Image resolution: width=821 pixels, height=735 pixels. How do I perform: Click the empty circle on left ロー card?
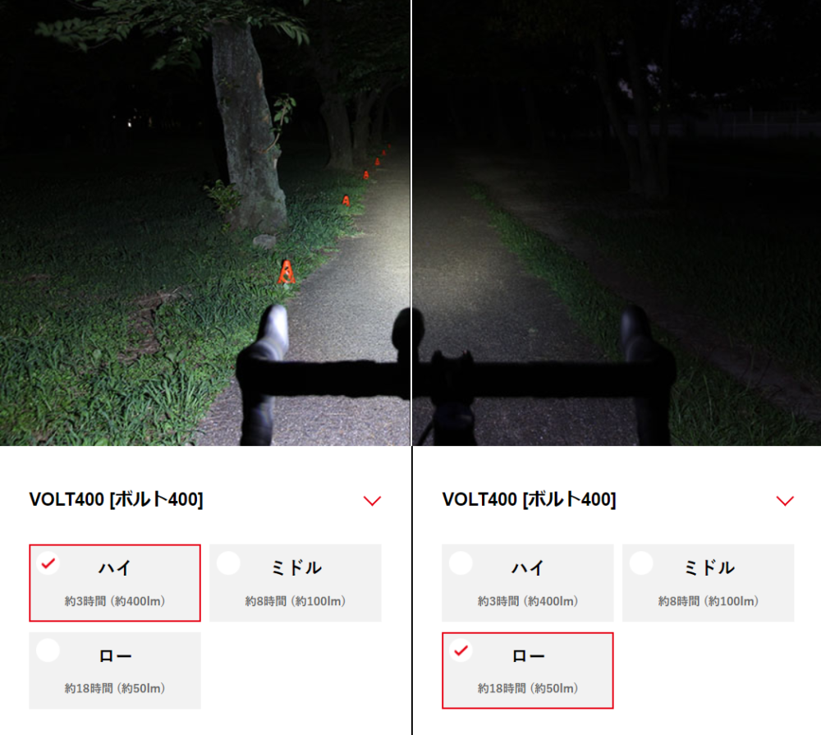48,650
